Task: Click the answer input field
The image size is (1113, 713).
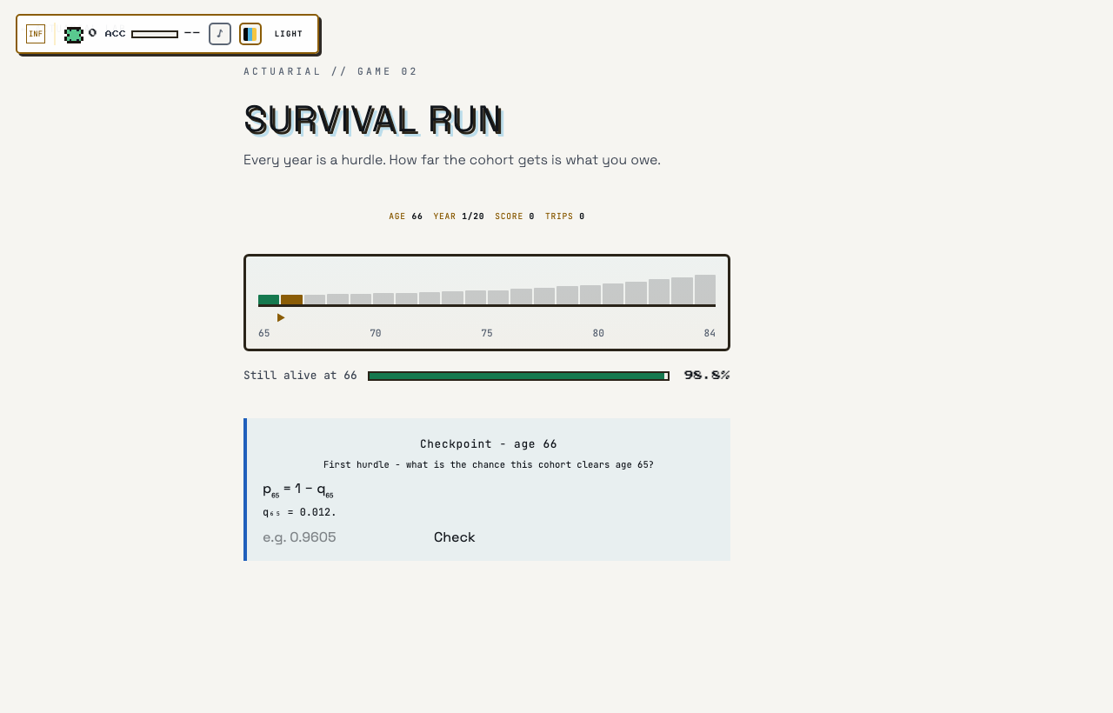Action: 339,537
